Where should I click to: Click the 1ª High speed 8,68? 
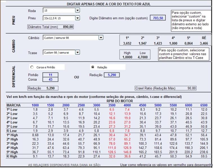pyautogui.click(x=35, y=135)
